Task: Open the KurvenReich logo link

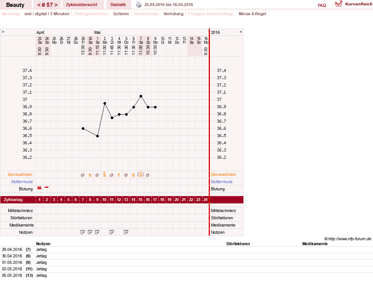Action: point(354,4)
